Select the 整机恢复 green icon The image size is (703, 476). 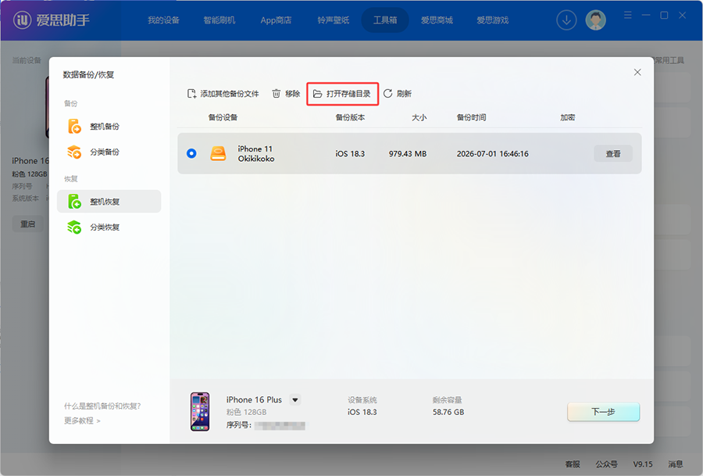tap(74, 202)
